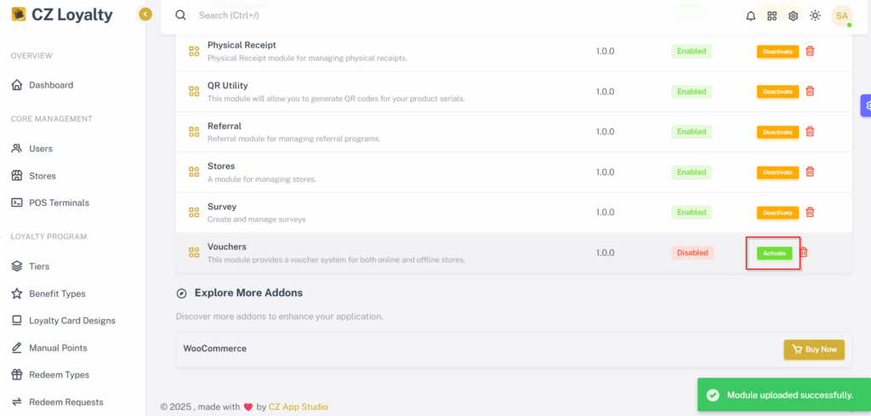Open the settings gear in header
This screenshot has width=871, height=416.
point(794,15)
